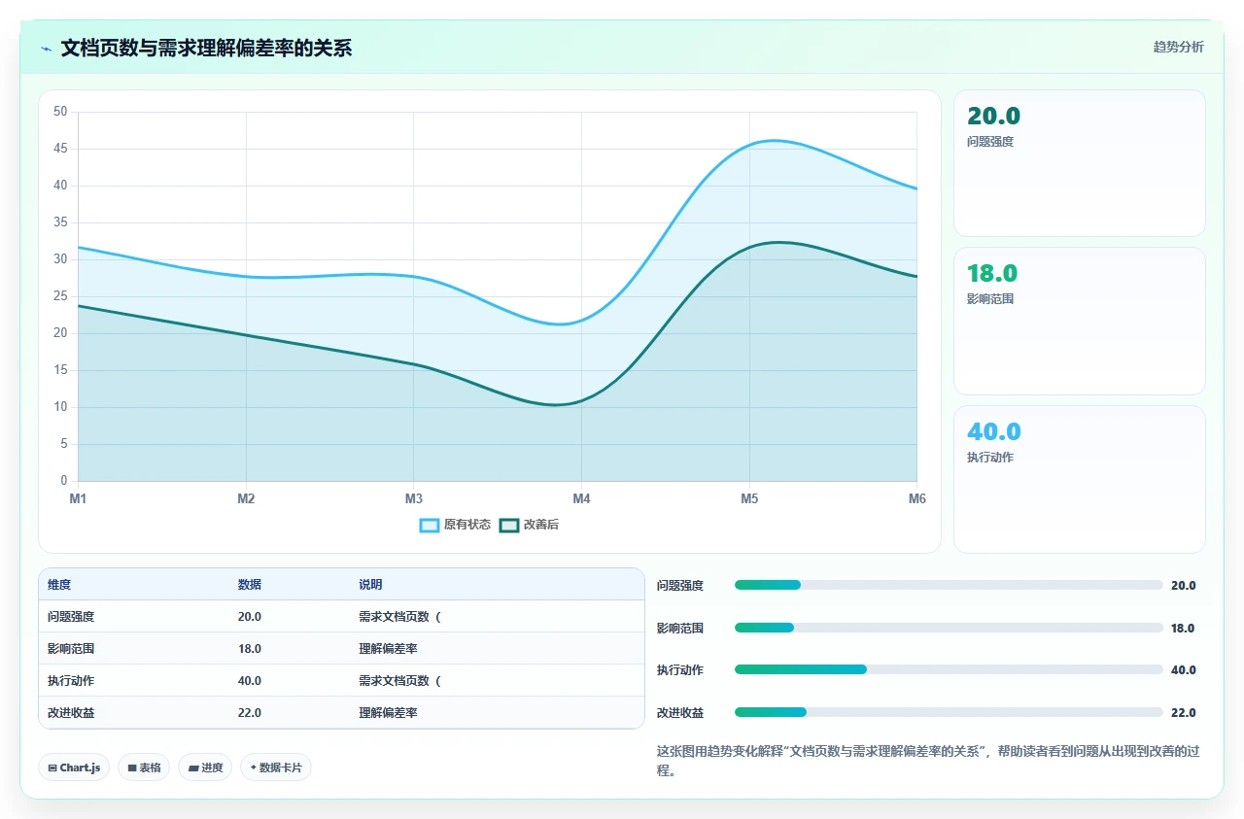Select the 表格 tag chip

[144, 768]
